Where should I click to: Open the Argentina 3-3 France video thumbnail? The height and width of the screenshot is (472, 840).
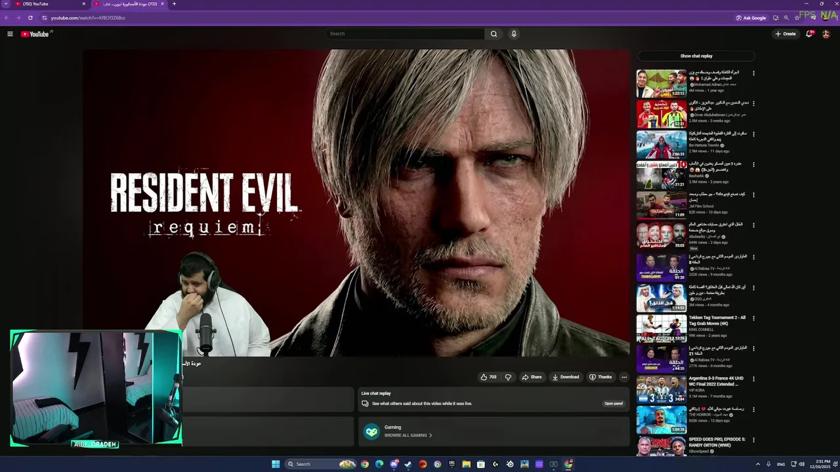661,389
